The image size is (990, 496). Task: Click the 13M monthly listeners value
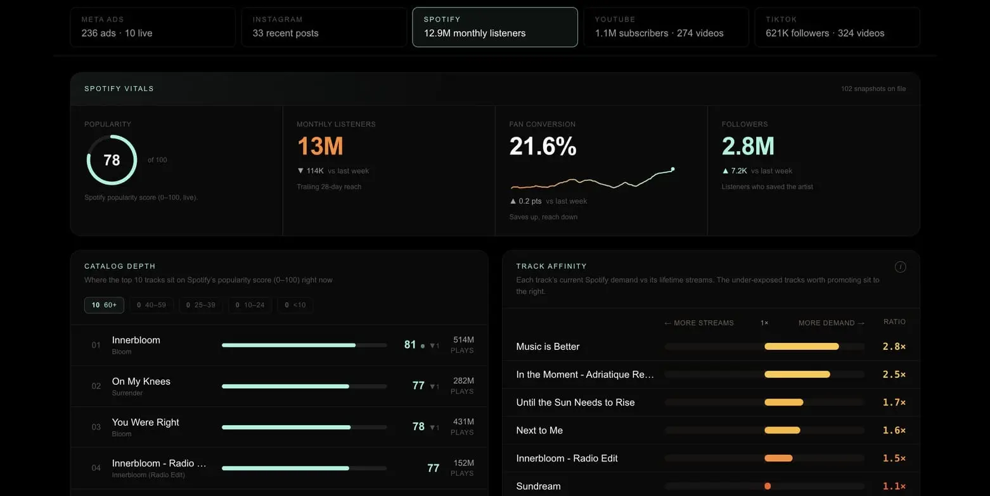click(x=320, y=146)
